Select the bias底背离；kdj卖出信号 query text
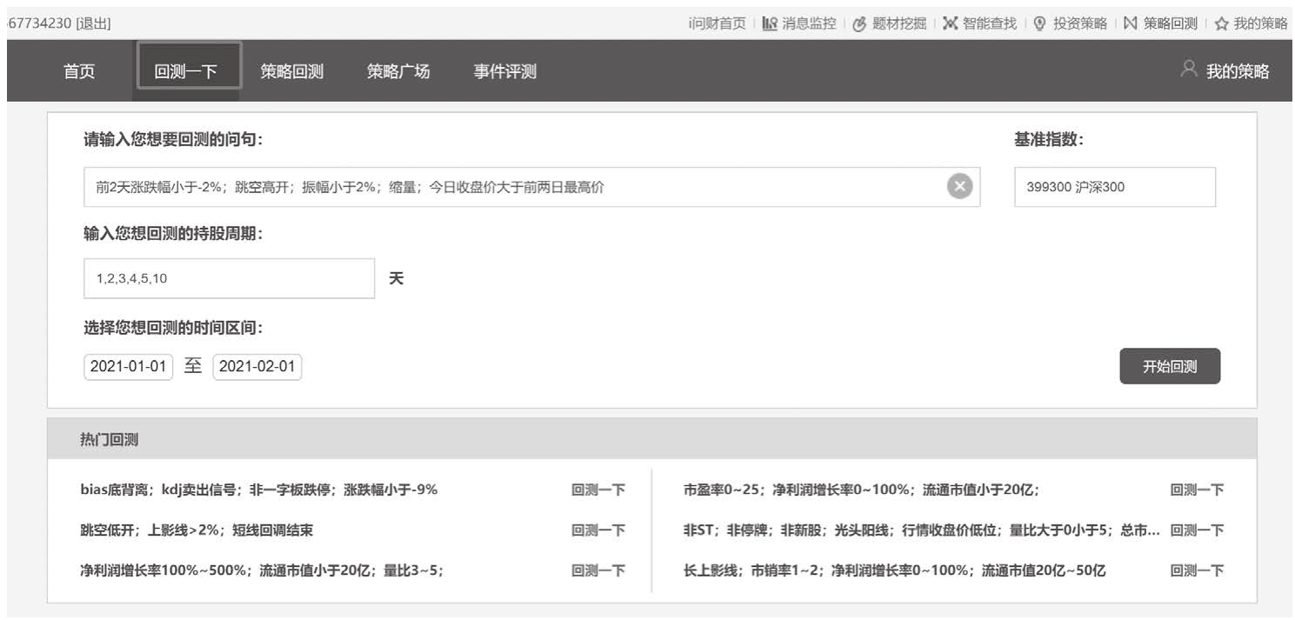1295x620 pixels. tap(259, 490)
